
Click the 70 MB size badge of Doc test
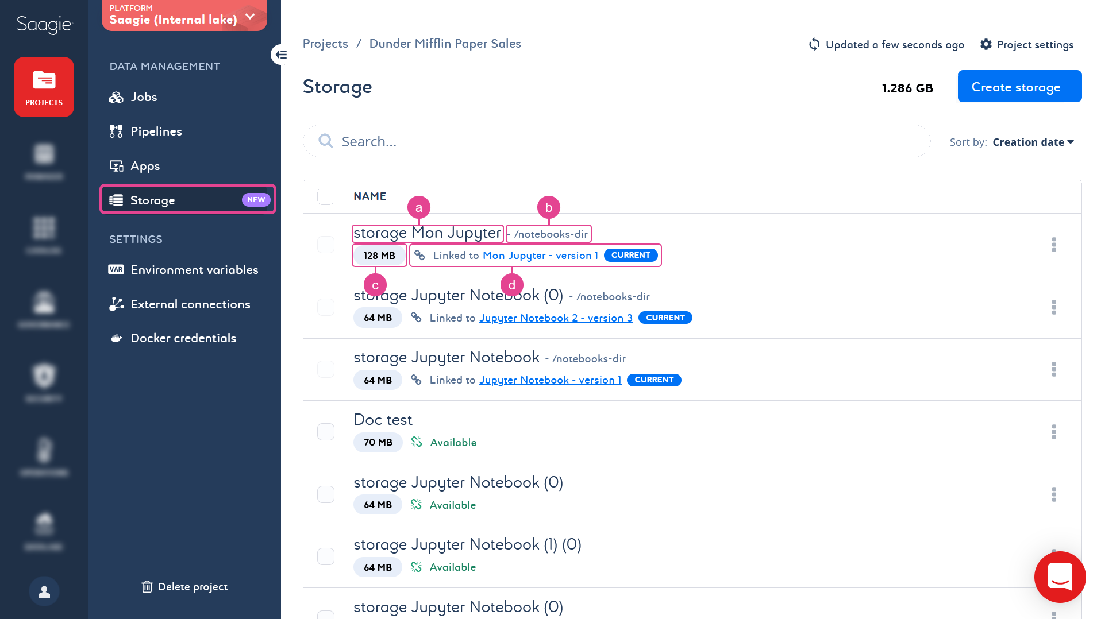378,442
